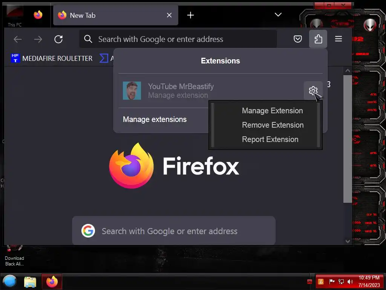Toggle the Extensions puzzle-piece button

[318, 39]
